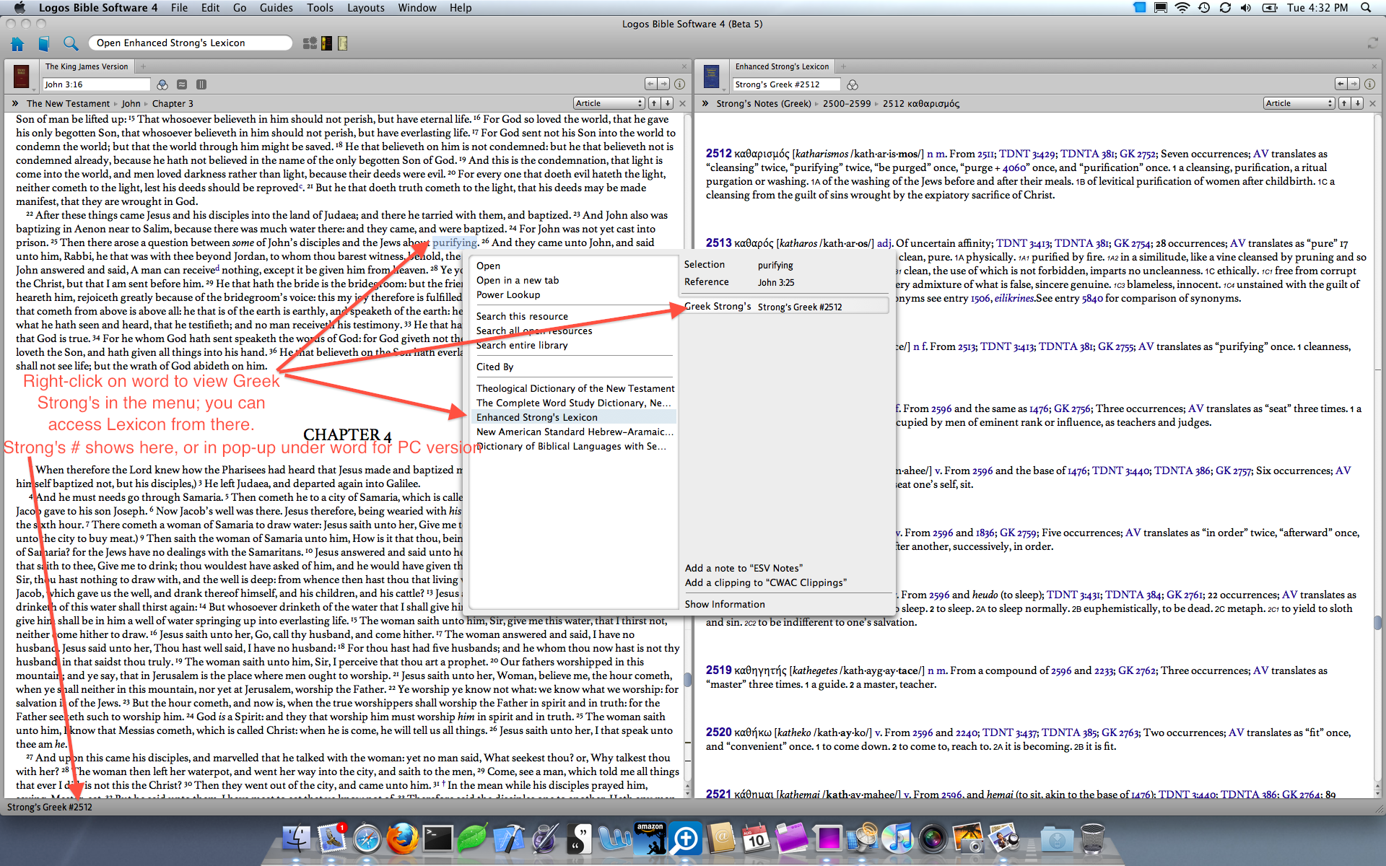1386x866 pixels.
Task: Go back in Lexicon panel history
Action: coord(1341,84)
